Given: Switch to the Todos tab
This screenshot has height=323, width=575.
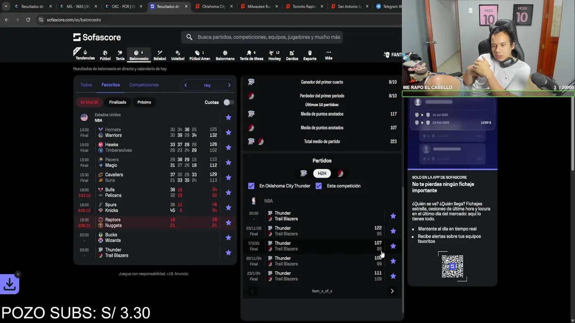Looking at the screenshot, I should (x=86, y=85).
